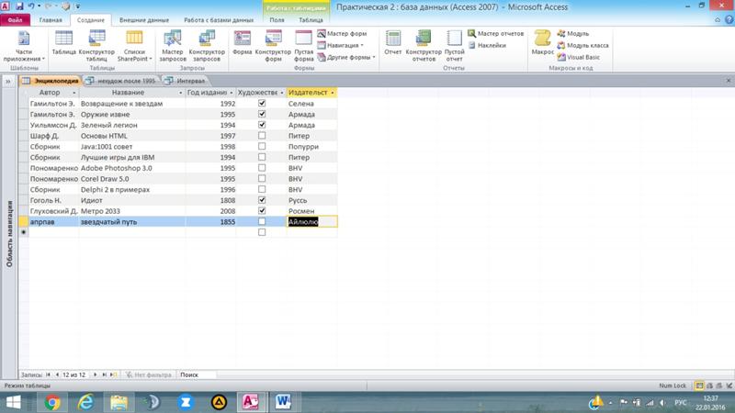Expand Навигация forms dropdown

(x=341, y=45)
